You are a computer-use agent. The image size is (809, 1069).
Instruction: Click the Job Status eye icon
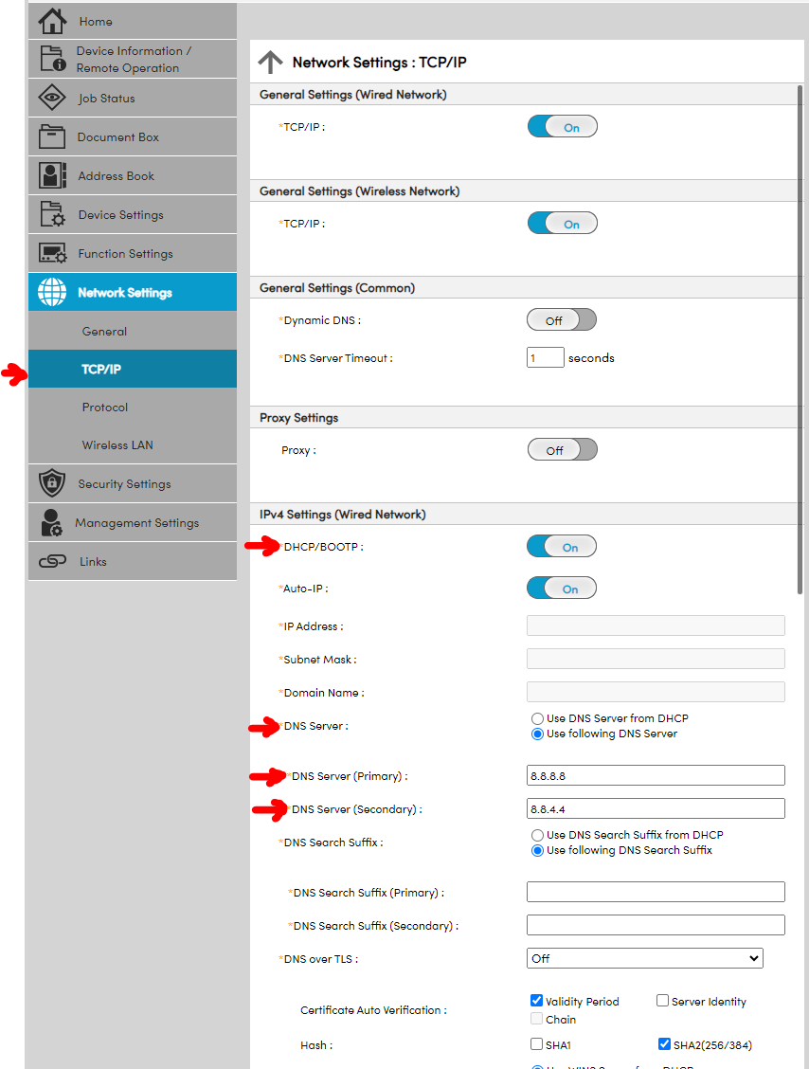pyautogui.click(x=52, y=98)
